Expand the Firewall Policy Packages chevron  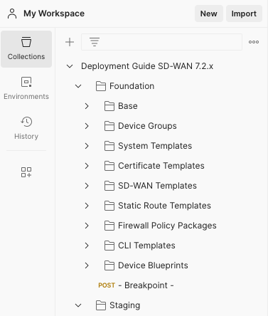tap(87, 226)
